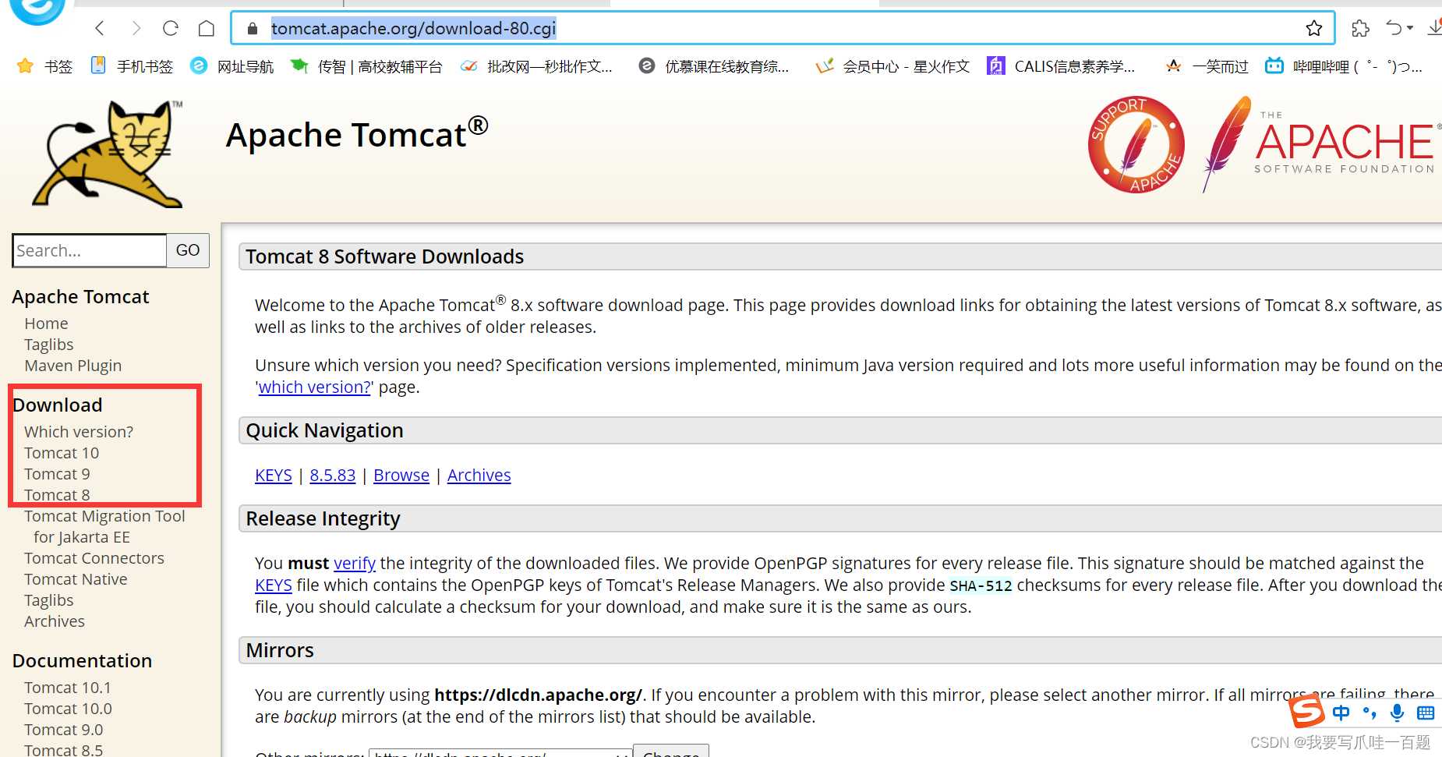Open Tomcat 8.5 documentation

point(63,750)
